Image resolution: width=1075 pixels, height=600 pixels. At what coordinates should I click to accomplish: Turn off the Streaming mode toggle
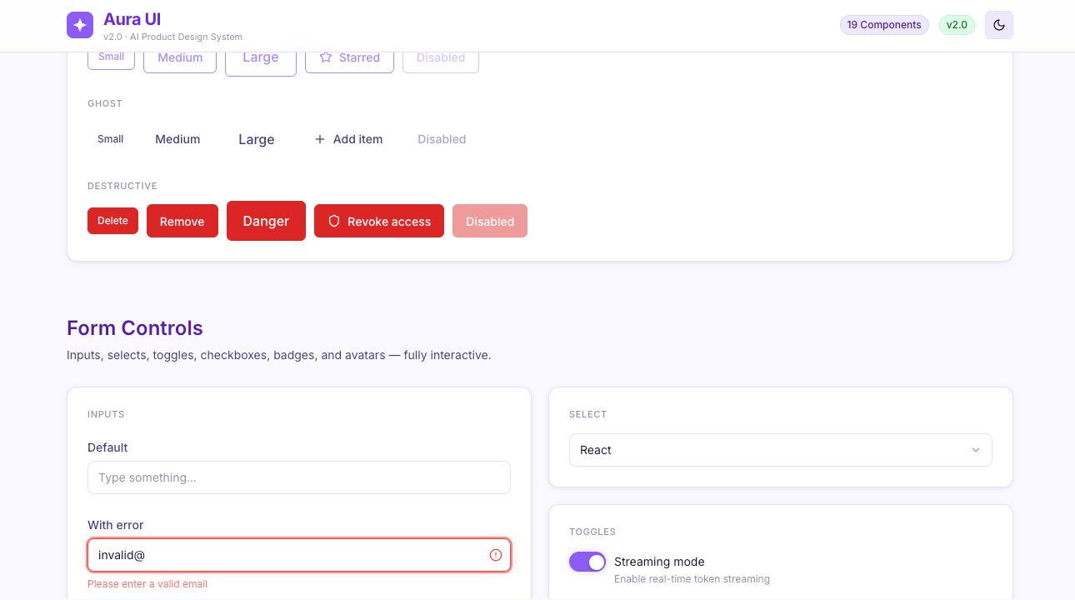[587, 562]
